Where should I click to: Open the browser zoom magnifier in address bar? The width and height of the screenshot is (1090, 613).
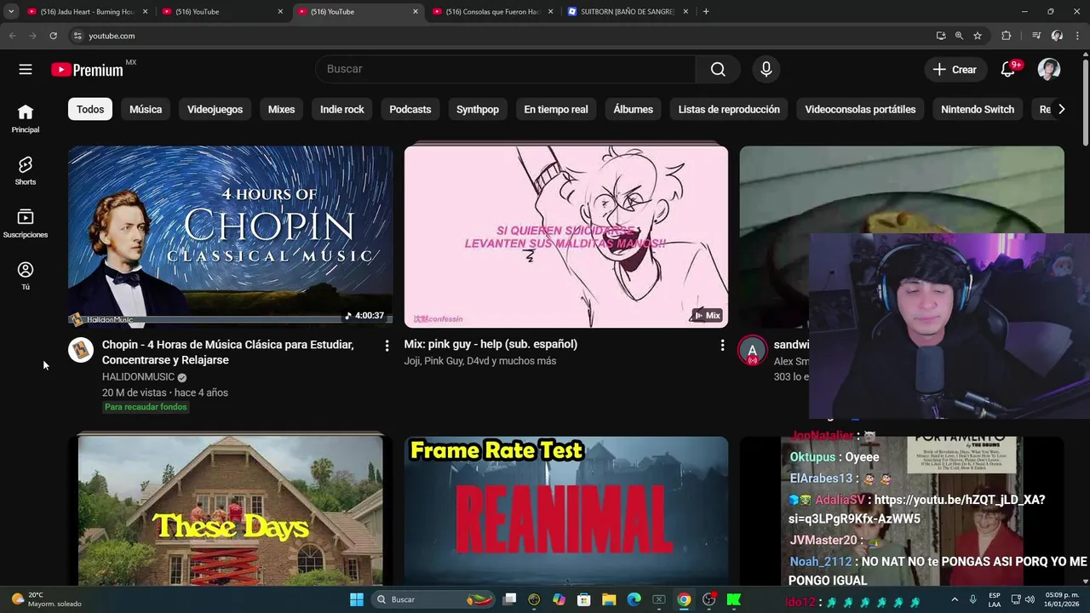(959, 36)
